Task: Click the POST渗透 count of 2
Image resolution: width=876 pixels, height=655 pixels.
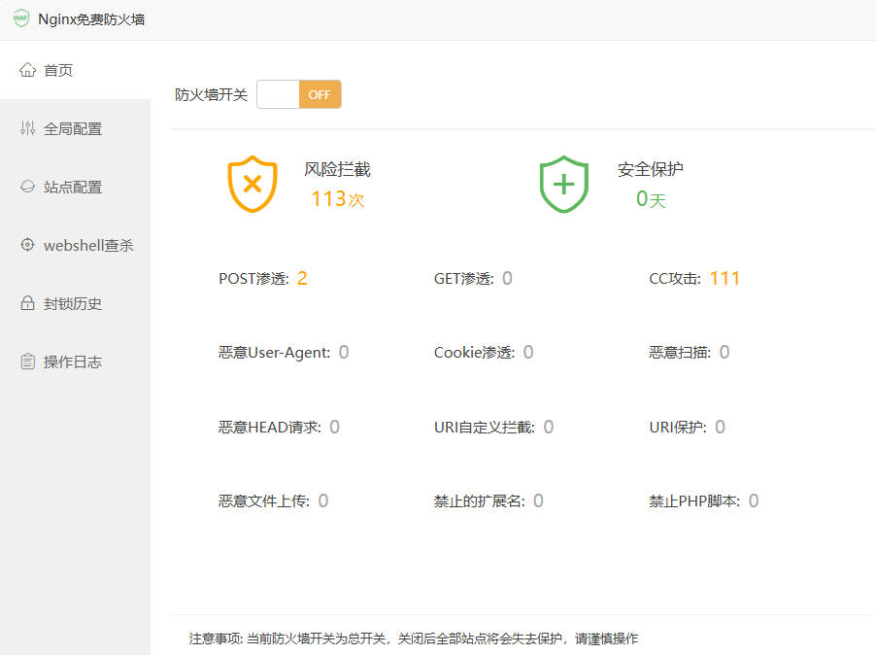Action: pos(302,279)
